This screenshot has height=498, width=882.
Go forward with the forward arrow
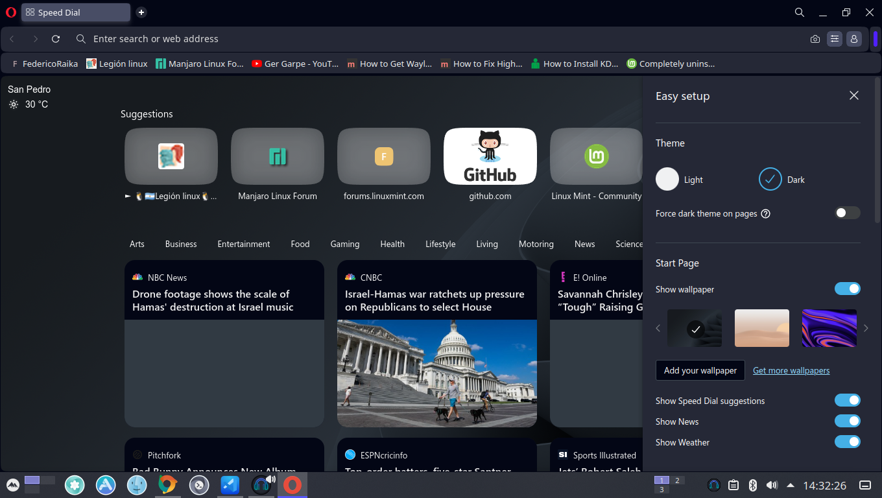[35, 39]
